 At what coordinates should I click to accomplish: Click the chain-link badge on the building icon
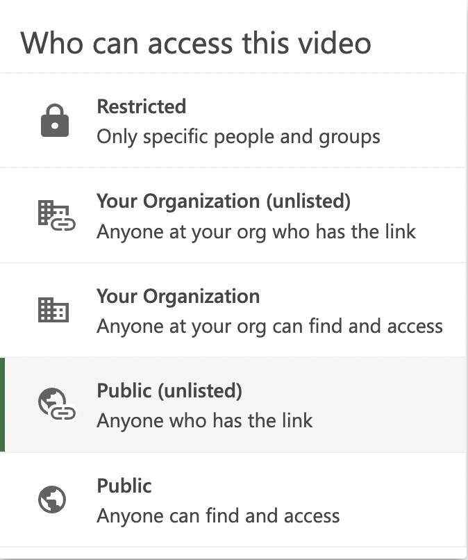click(x=65, y=224)
